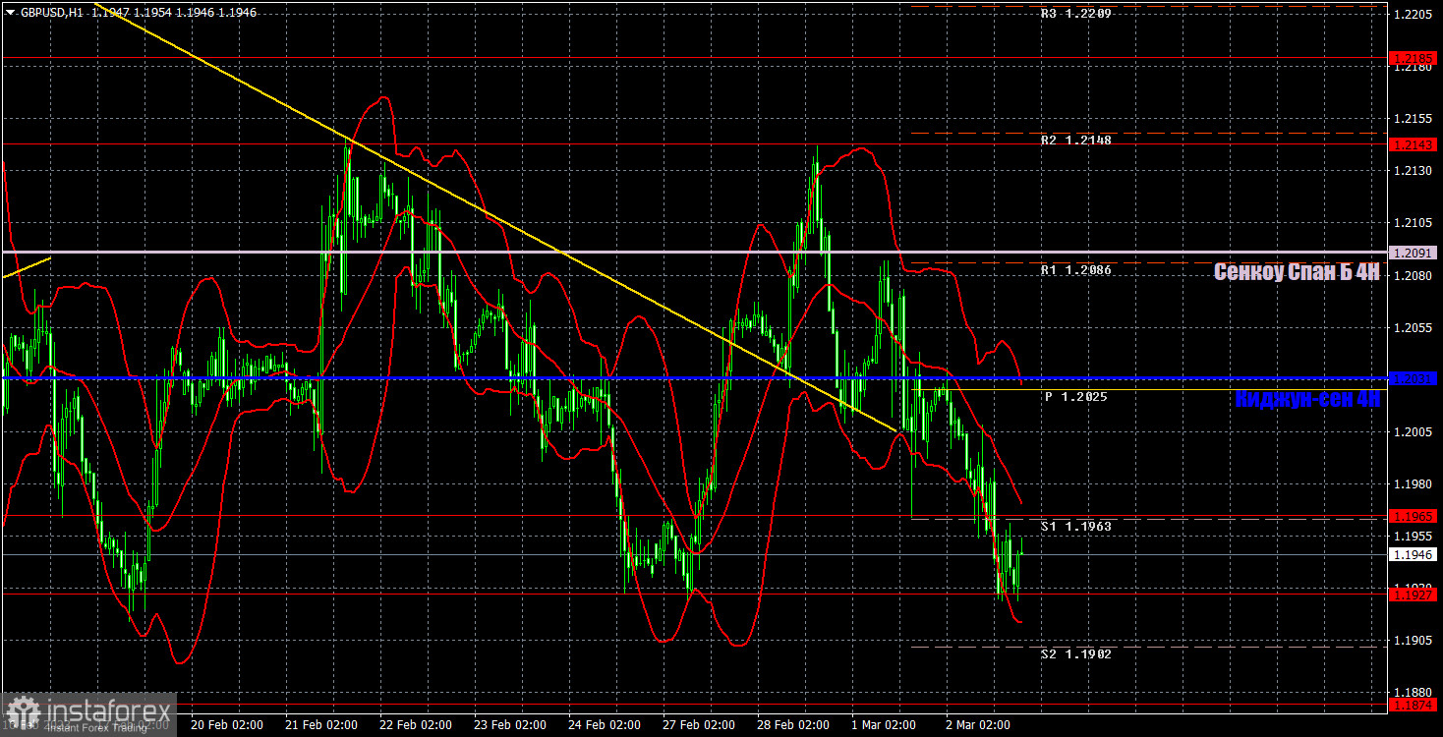Click the 1.1880 price axis value
Image resolution: width=1443 pixels, height=737 pixels.
tap(1413, 692)
